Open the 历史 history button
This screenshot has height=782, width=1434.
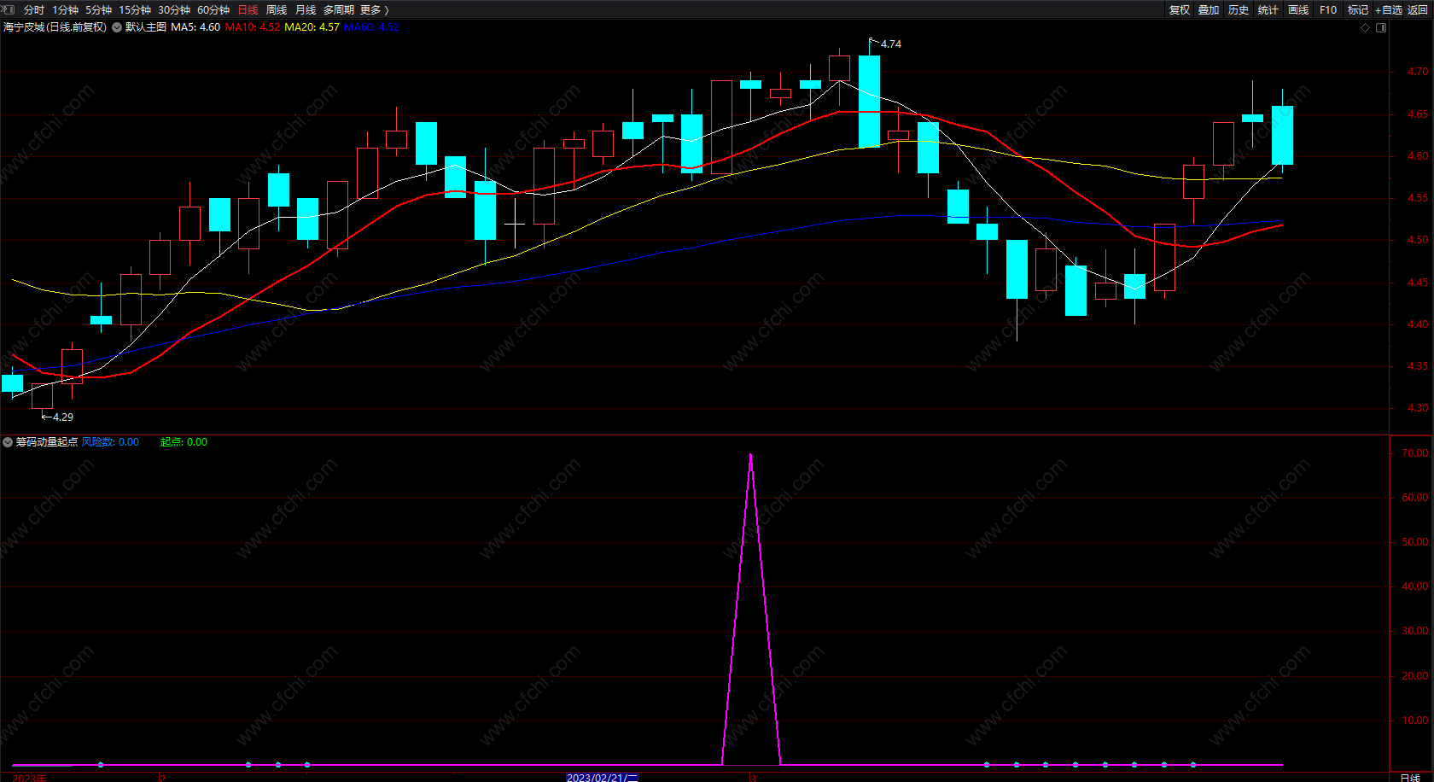pos(1239,9)
